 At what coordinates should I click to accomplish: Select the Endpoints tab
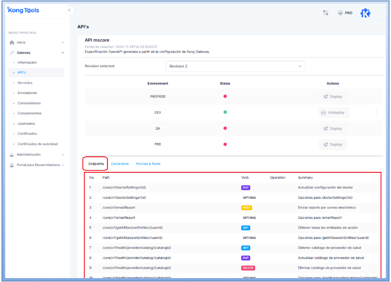95,164
